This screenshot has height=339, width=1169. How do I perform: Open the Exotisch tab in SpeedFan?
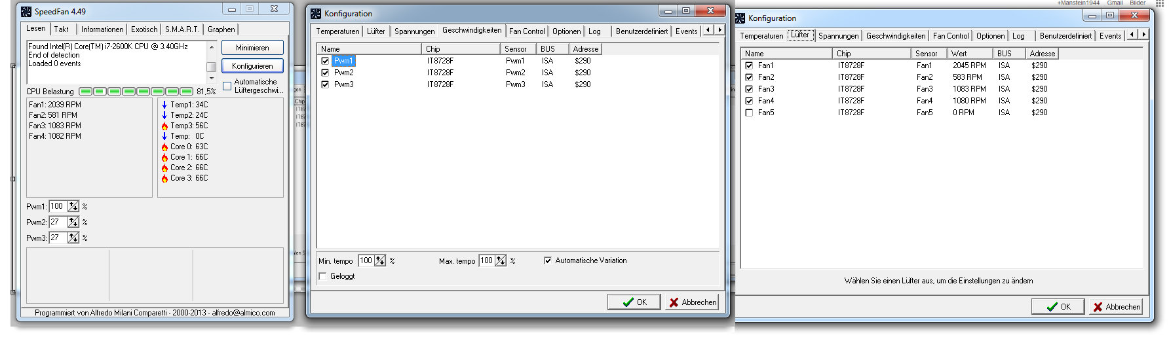pos(144,29)
